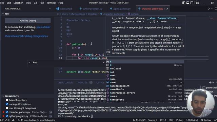
Task: Uncheck the pythonprogram.py breakpoint
Action: tap(7, 116)
